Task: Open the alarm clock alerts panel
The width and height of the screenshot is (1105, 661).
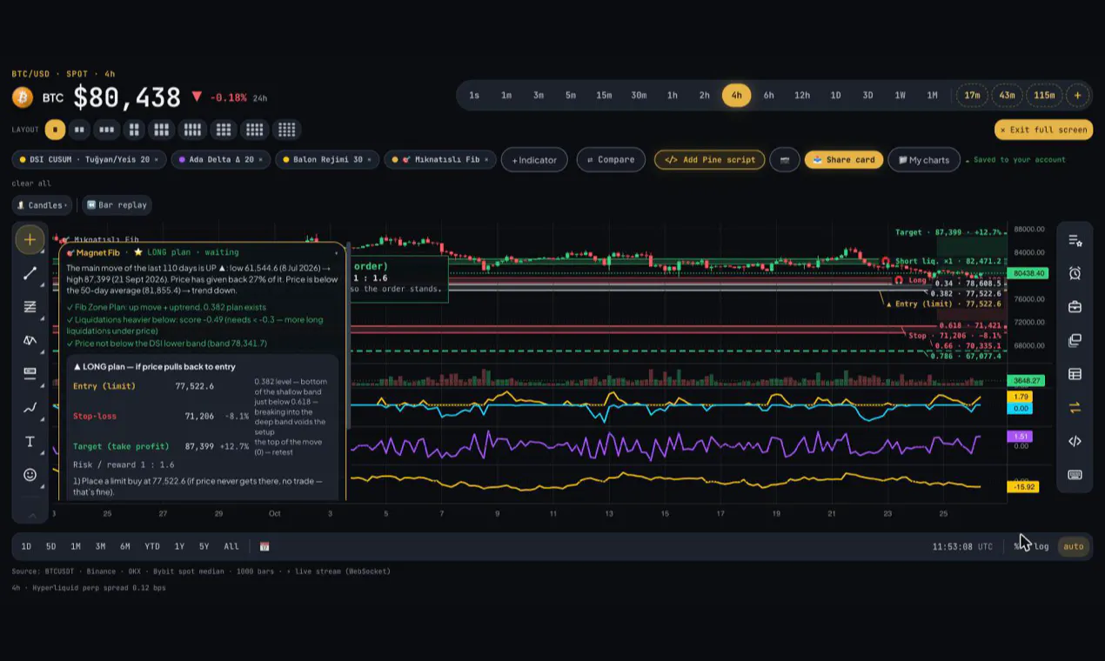Action: 1075,273
